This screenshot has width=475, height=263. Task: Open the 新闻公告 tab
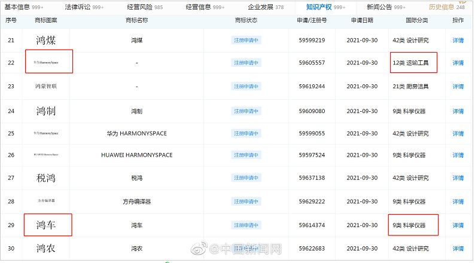(386, 7)
